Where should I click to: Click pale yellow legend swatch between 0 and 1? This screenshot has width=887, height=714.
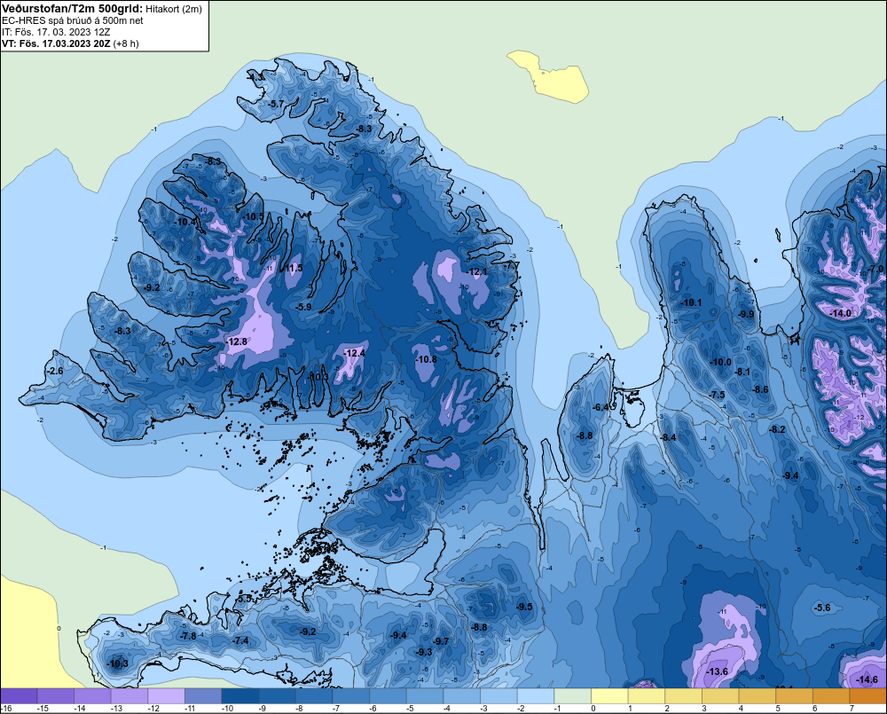610,696
